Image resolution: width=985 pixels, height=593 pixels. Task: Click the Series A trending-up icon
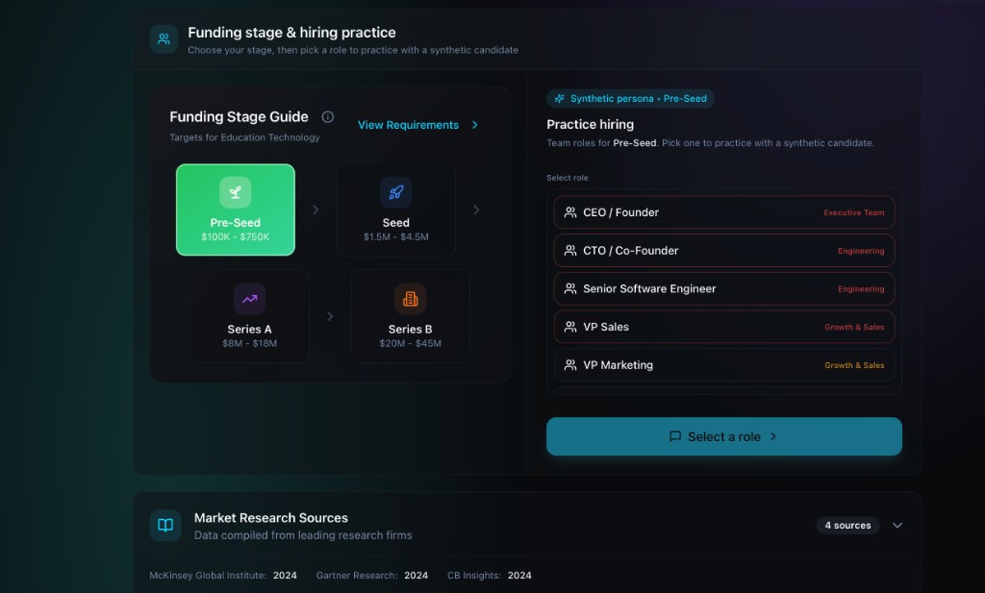click(249, 299)
